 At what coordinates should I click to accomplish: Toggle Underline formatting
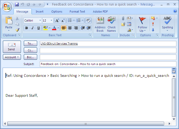click(x=38, y=28)
